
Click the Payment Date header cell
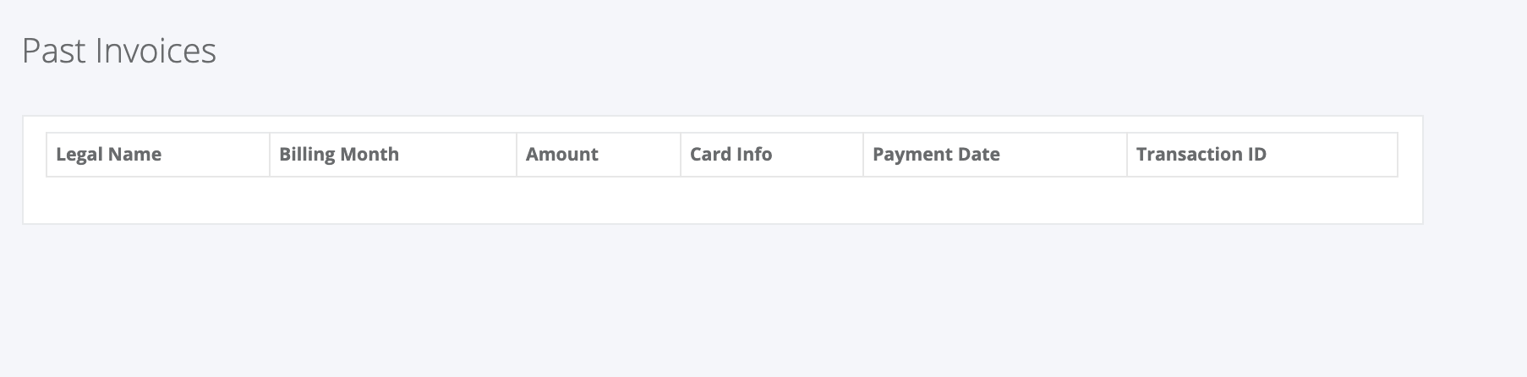click(x=995, y=155)
